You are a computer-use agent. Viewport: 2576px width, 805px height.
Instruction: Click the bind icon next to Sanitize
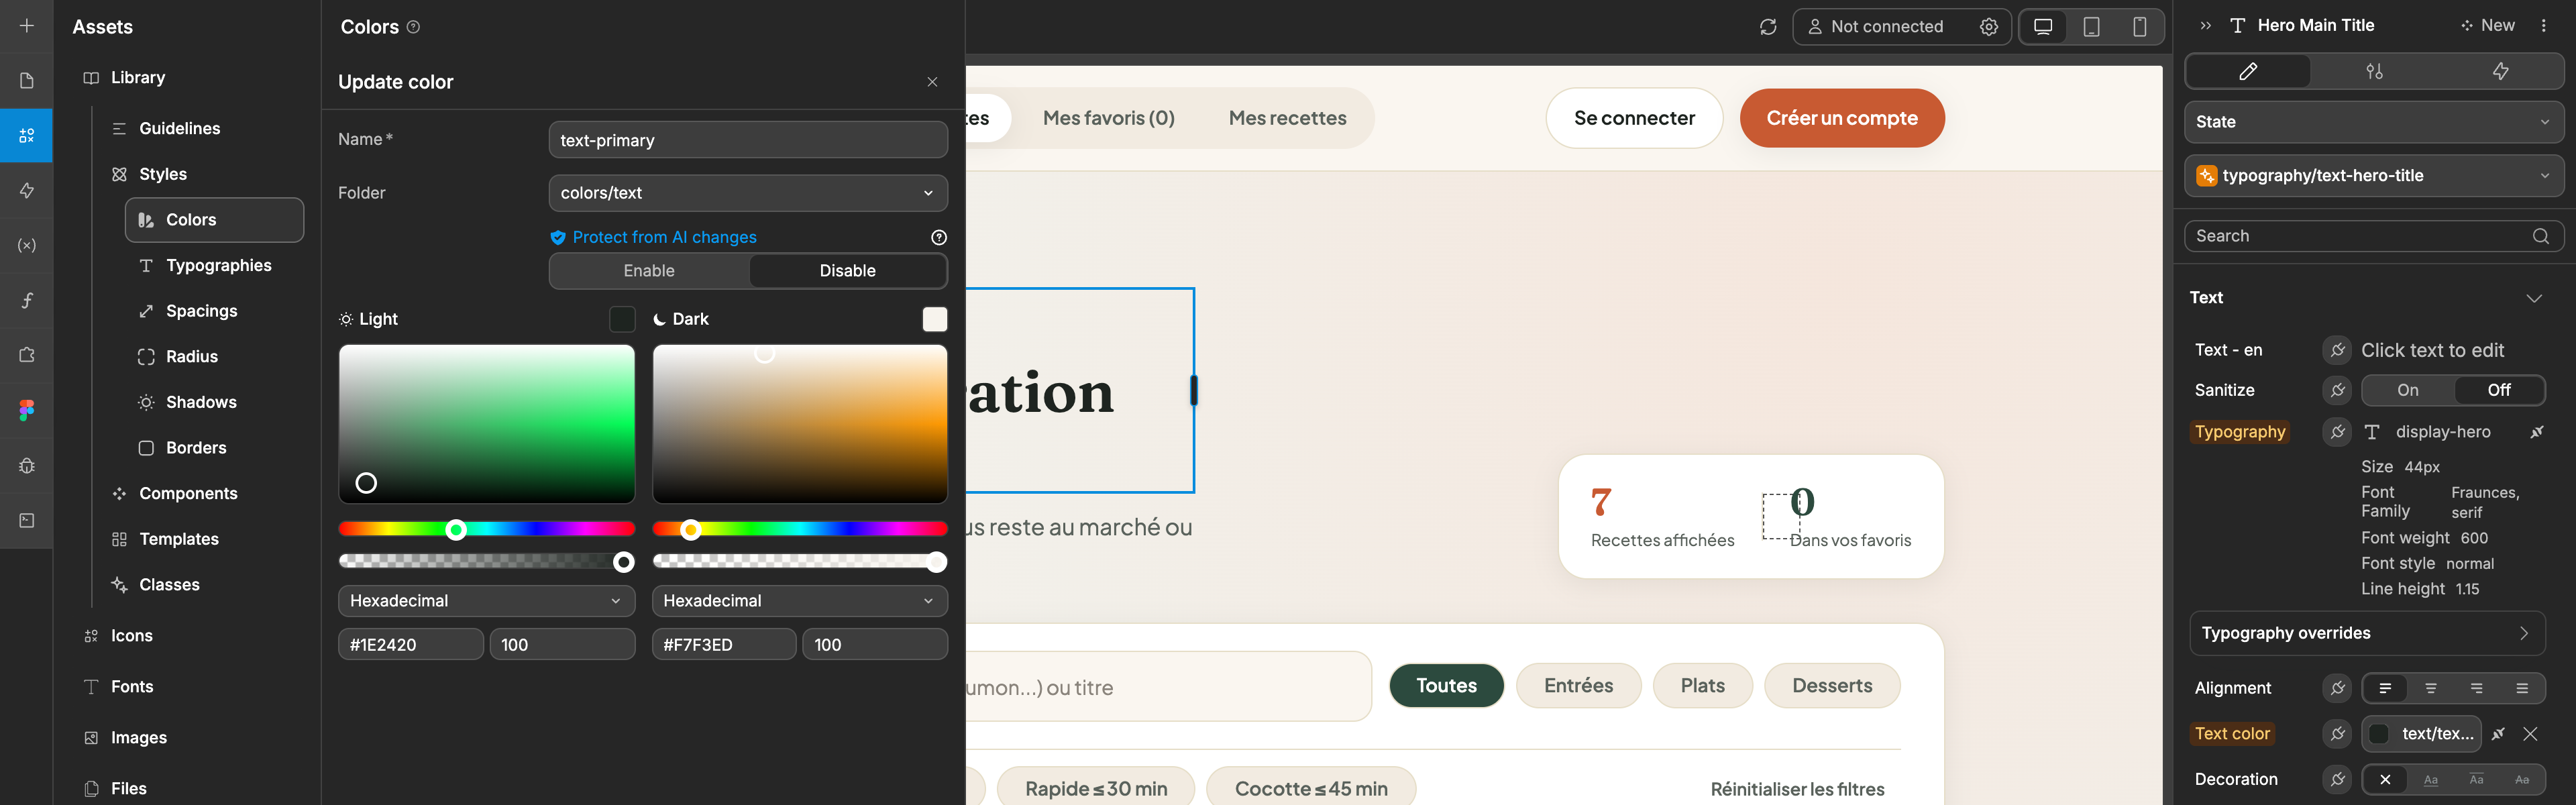(2337, 390)
